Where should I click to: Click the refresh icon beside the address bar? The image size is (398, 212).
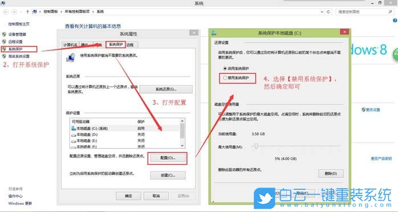[x=328, y=11]
